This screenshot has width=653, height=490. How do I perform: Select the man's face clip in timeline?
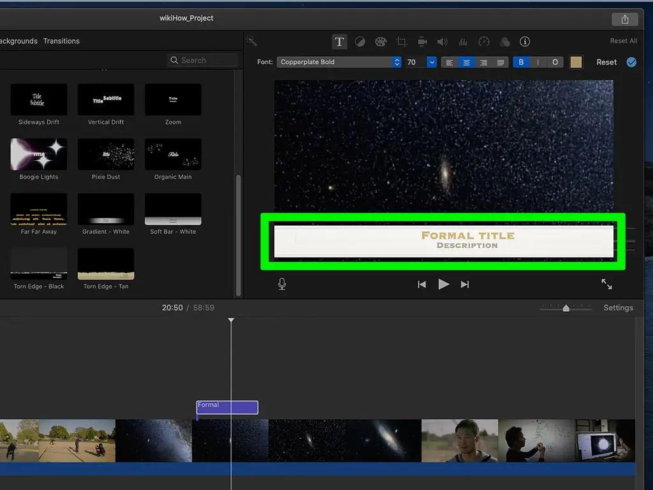(459, 440)
